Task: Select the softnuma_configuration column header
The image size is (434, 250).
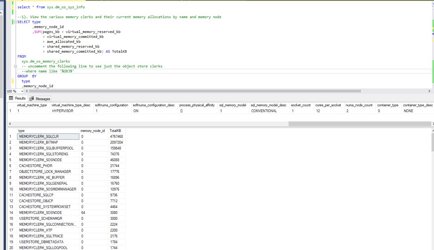Action: click(x=112, y=105)
